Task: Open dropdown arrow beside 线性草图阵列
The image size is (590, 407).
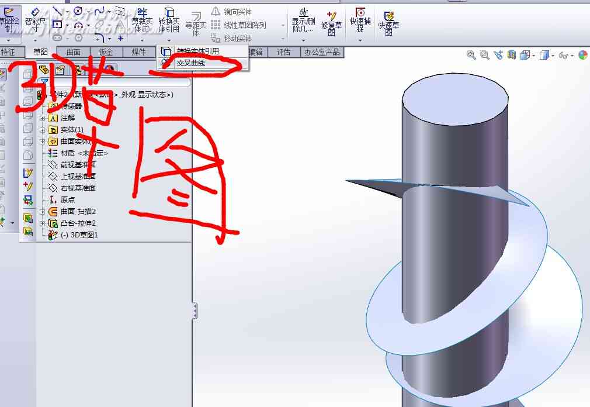Action: tap(283, 26)
